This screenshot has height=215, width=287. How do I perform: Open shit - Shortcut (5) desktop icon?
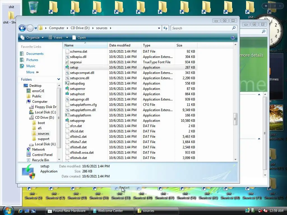click(x=33, y=193)
